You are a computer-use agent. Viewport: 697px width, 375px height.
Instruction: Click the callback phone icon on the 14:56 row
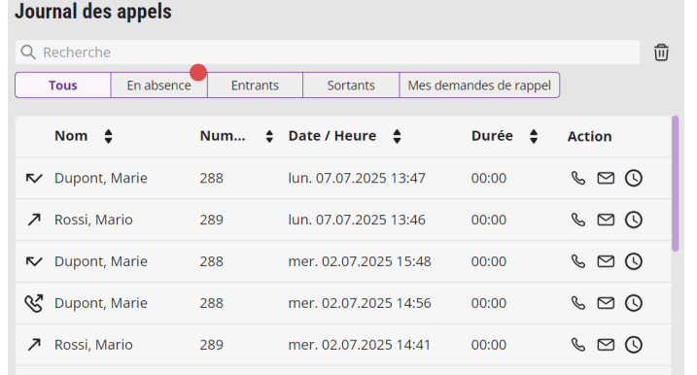pyautogui.click(x=34, y=303)
